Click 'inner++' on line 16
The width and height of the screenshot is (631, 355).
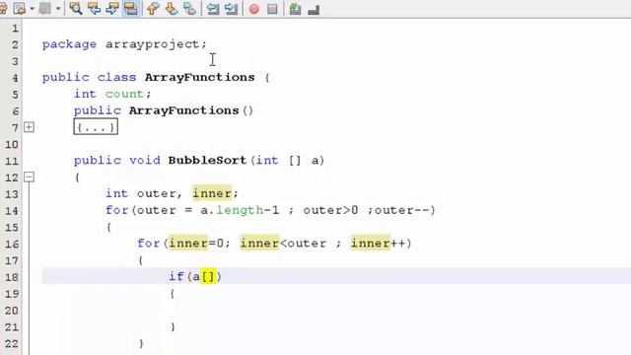379,244
